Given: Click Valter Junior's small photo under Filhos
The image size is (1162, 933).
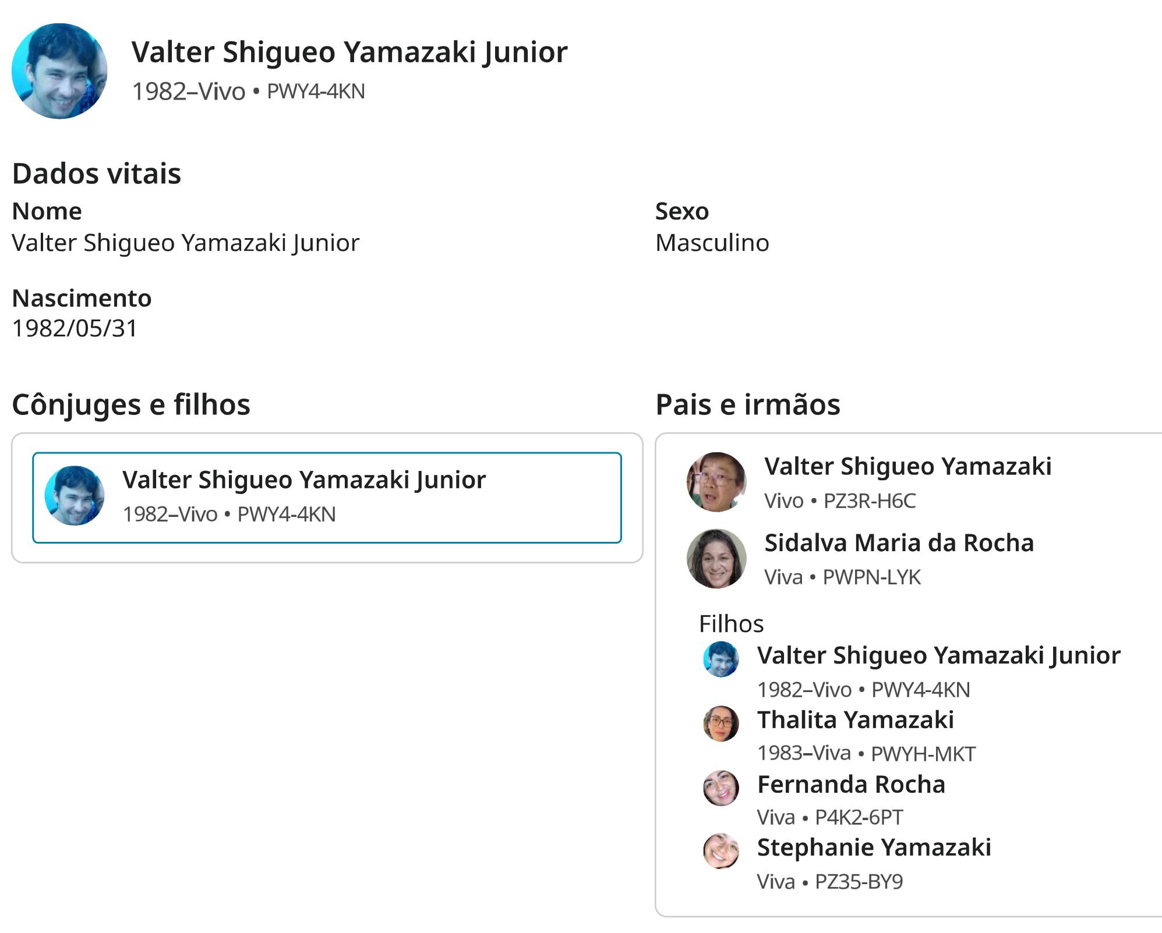Looking at the screenshot, I should point(721,659).
